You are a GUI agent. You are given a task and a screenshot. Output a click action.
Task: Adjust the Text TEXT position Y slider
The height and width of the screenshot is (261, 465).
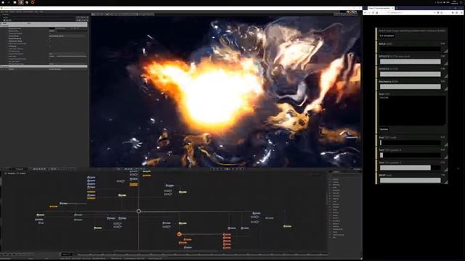(x=411, y=167)
